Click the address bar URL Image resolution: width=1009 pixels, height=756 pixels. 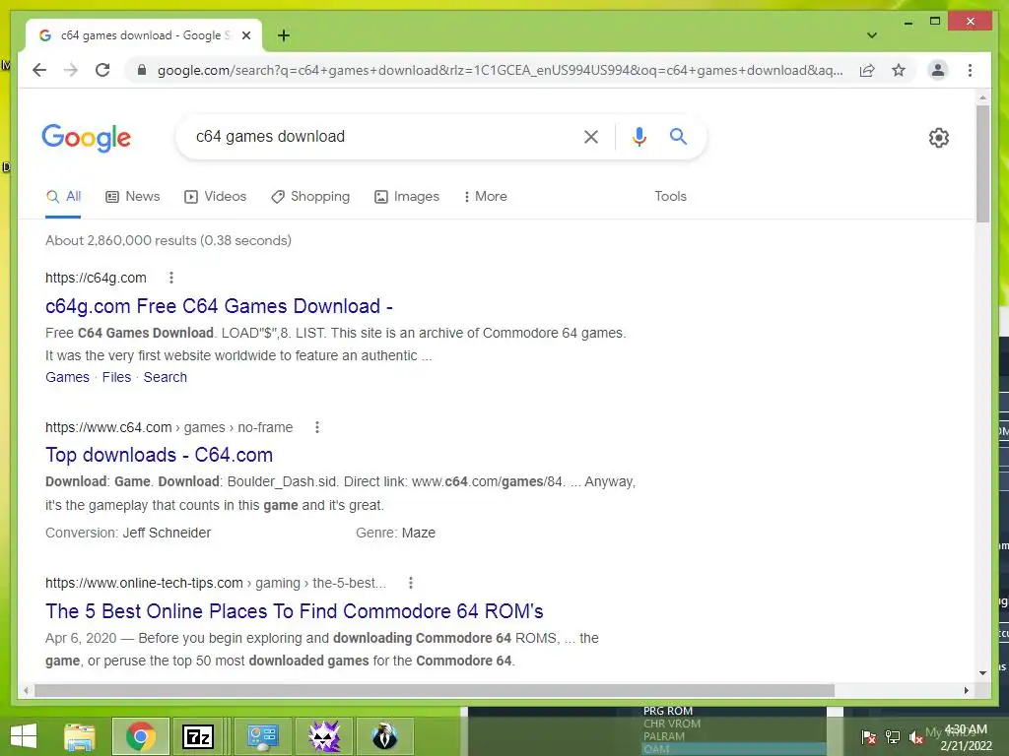tap(500, 70)
